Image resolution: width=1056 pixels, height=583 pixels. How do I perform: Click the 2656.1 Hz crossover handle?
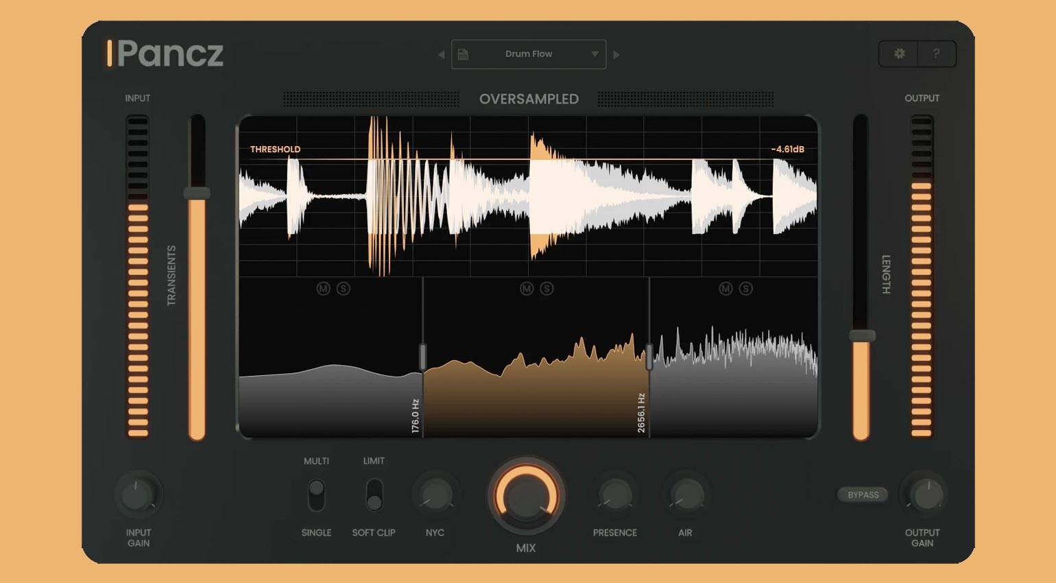point(649,357)
